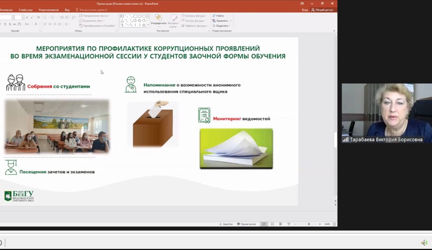
Task: Open the Слайд-шоу ribbon tab
Action: click(x=25, y=9)
